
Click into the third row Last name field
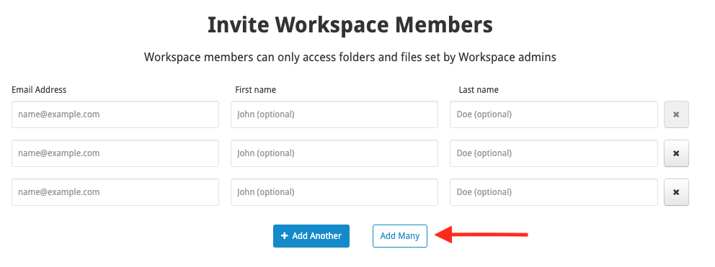click(554, 192)
